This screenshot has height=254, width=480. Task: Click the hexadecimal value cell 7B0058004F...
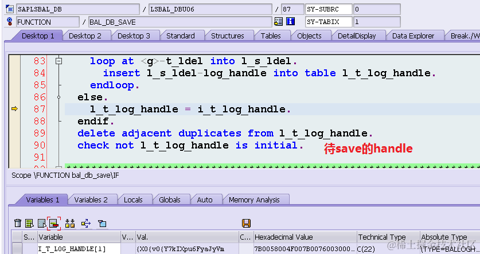(x=305, y=249)
